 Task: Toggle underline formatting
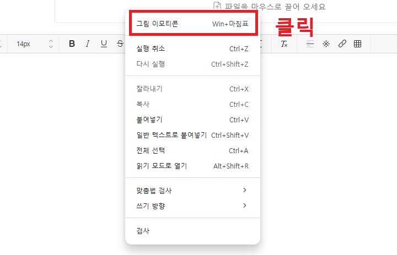click(104, 44)
